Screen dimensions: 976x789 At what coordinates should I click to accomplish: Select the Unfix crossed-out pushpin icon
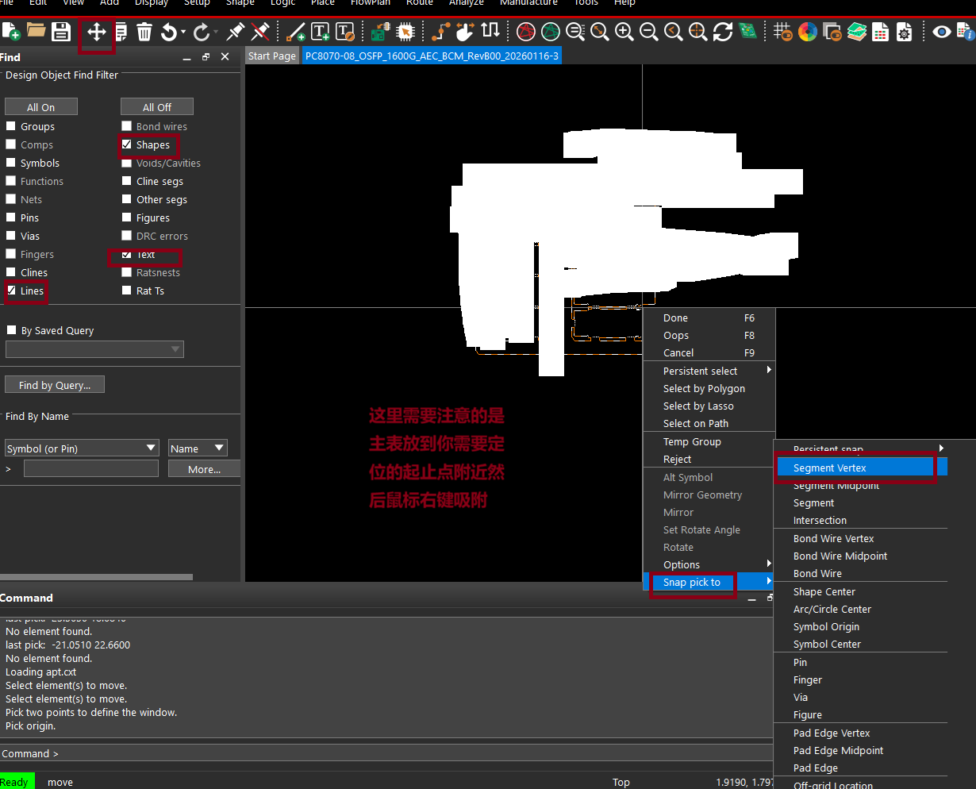[260, 32]
